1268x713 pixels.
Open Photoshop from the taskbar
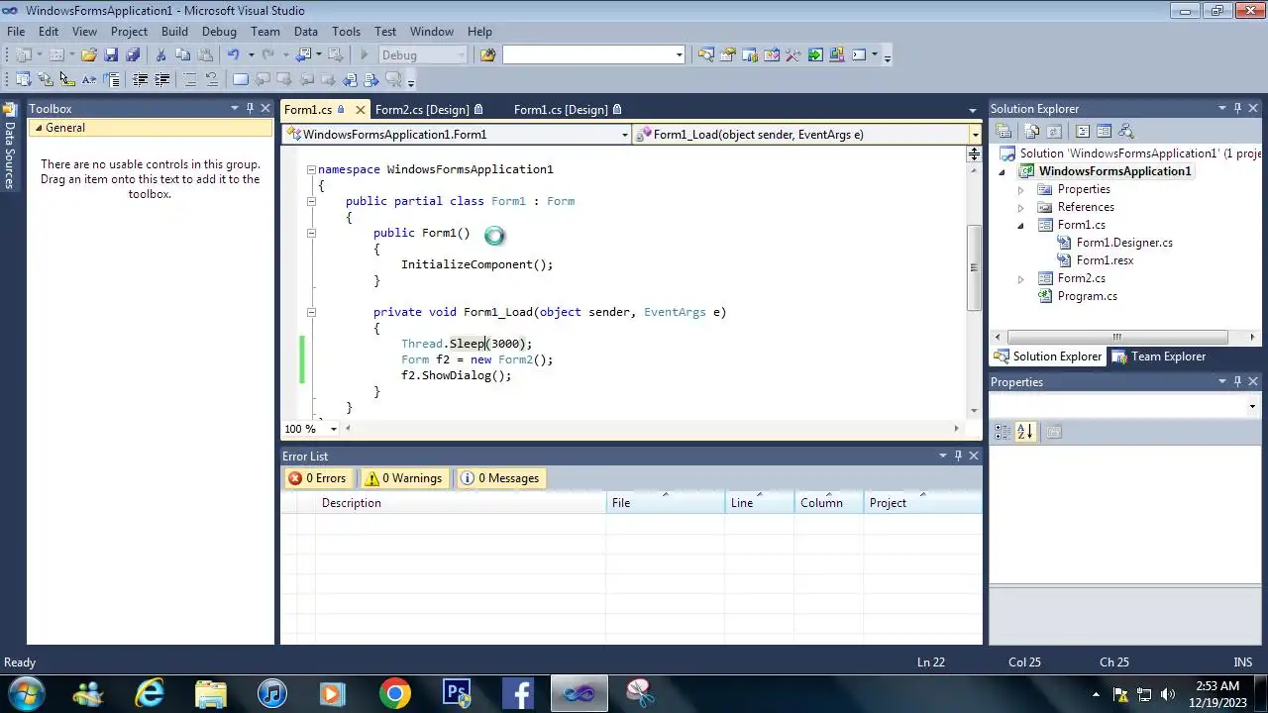tap(457, 693)
